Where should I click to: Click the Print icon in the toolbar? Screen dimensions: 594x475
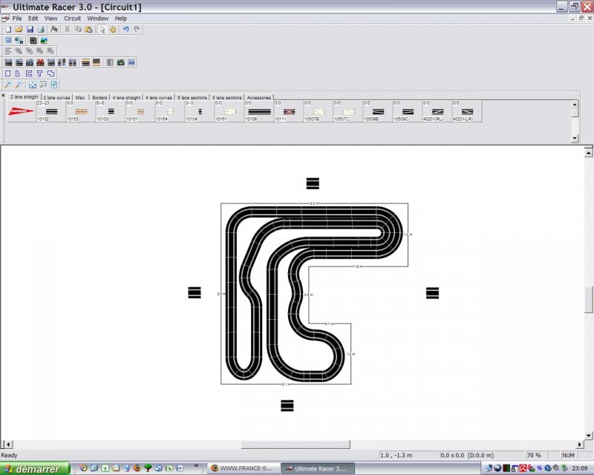(x=41, y=29)
